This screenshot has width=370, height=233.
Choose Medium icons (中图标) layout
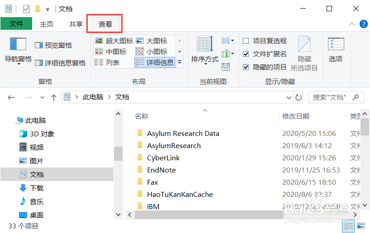(x=111, y=51)
